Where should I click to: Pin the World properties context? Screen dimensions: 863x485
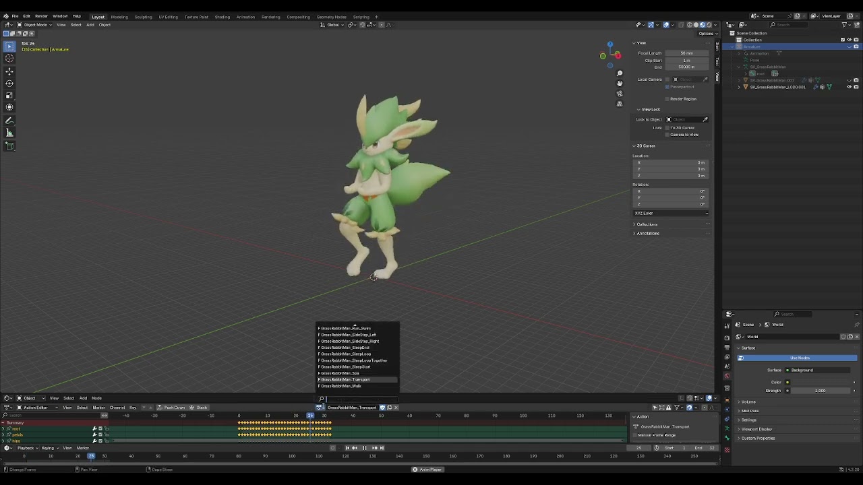[x=857, y=325]
